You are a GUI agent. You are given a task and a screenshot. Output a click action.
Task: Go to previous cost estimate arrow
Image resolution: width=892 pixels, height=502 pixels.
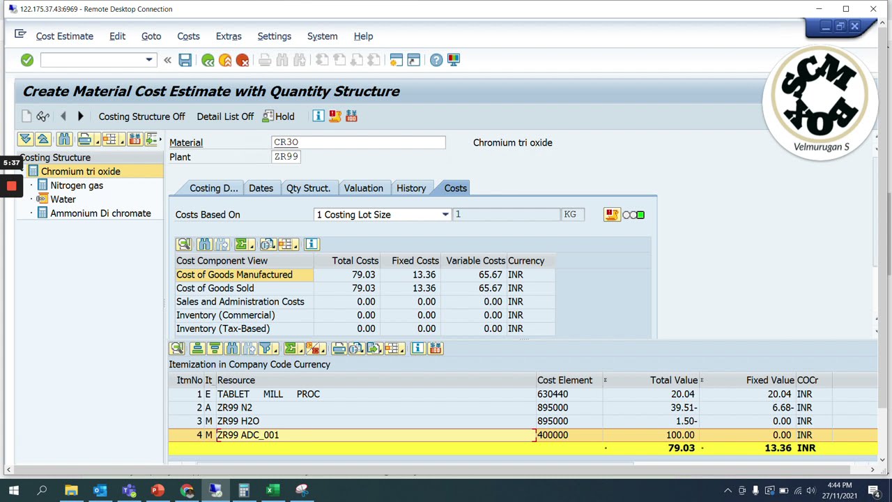[x=63, y=116]
